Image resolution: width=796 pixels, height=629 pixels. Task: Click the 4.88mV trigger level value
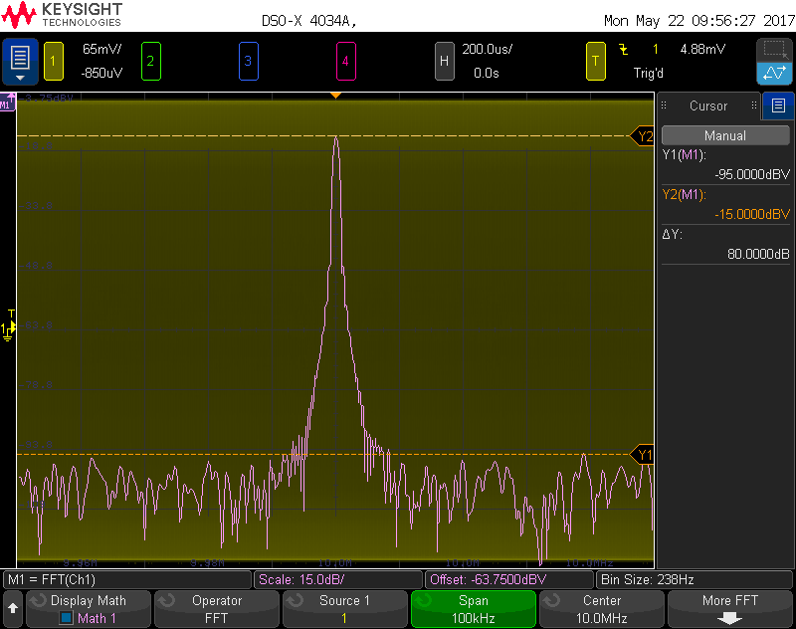point(702,49)
